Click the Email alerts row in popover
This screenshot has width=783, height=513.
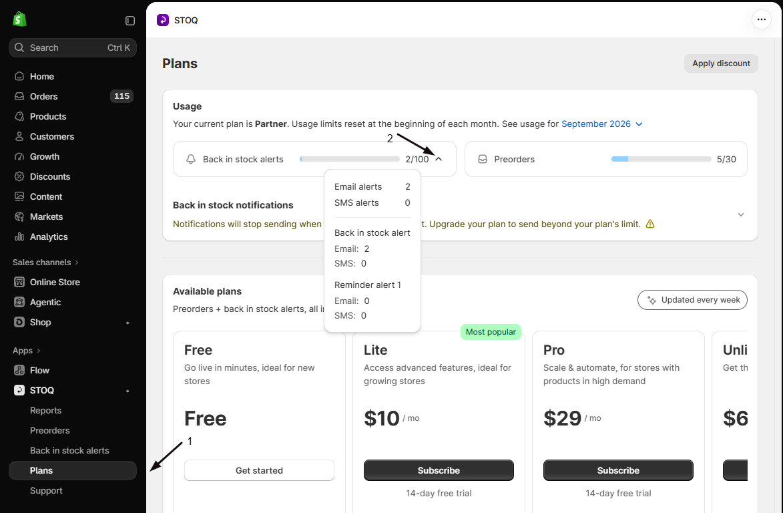click(372, 187)
